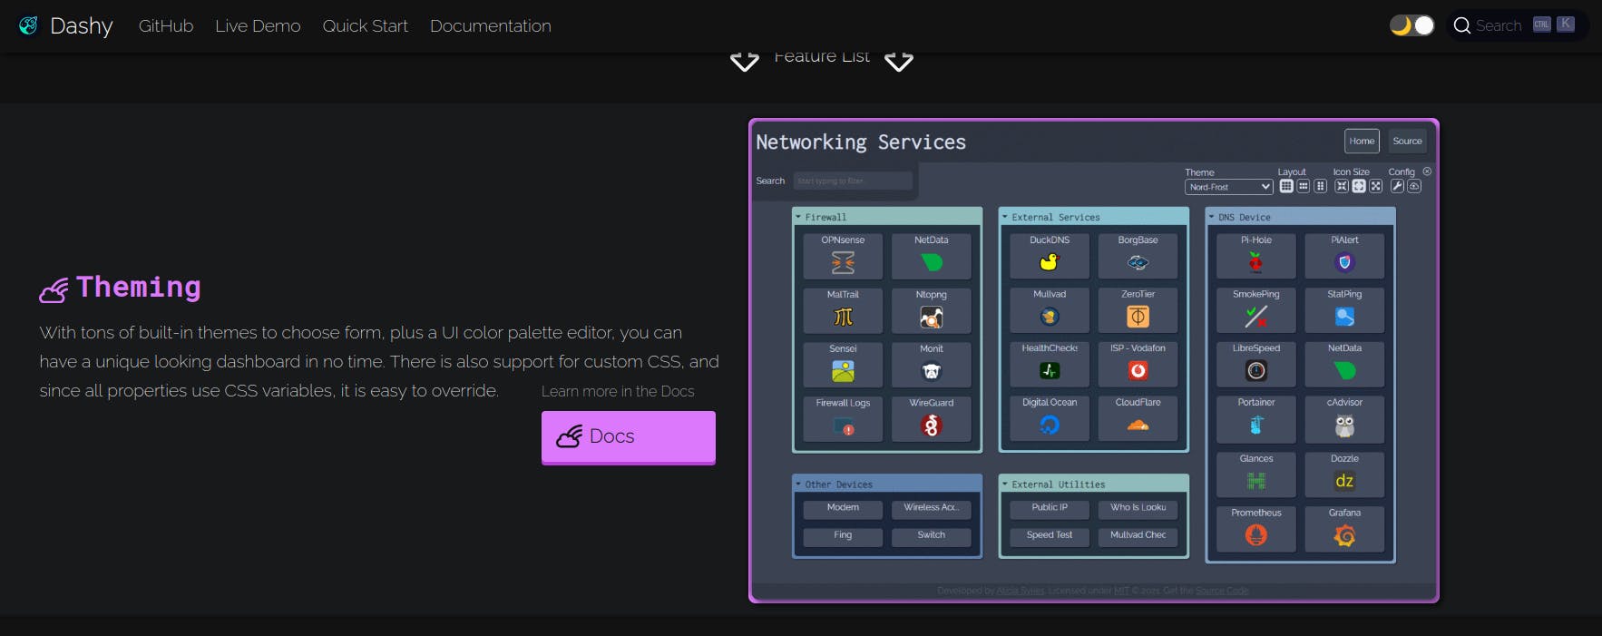
Task: Click the Speed Test item button
Action: 1050,535
